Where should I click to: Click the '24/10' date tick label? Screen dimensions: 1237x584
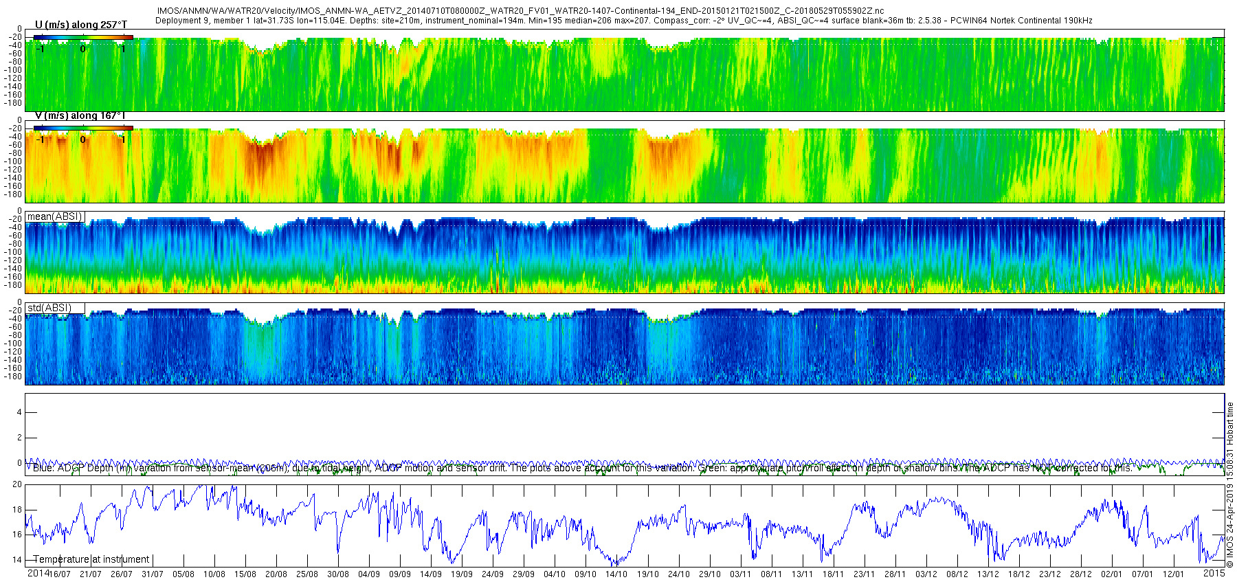coord(679,574)
